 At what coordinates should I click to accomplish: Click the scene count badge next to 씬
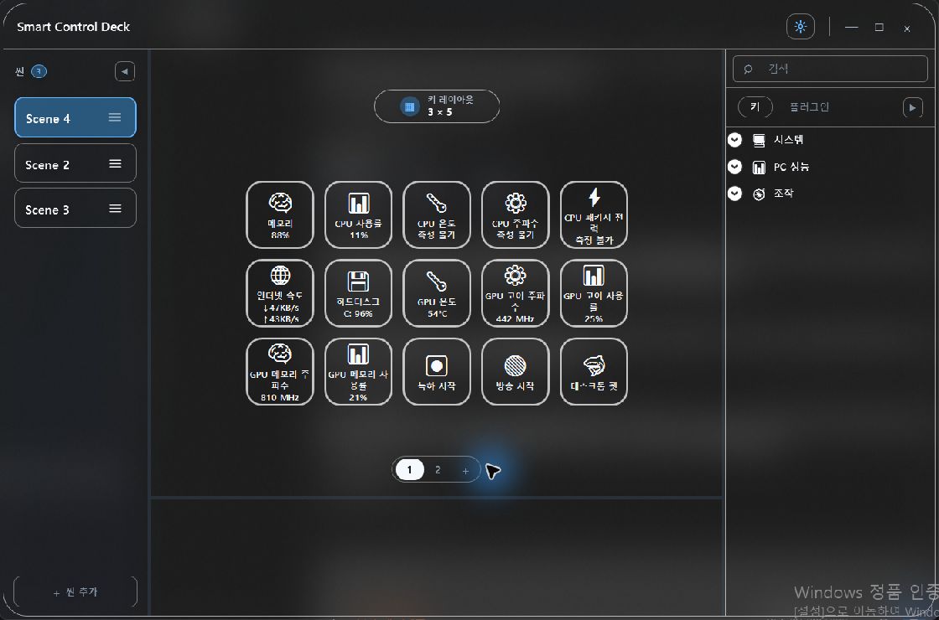tap(39, 72)
